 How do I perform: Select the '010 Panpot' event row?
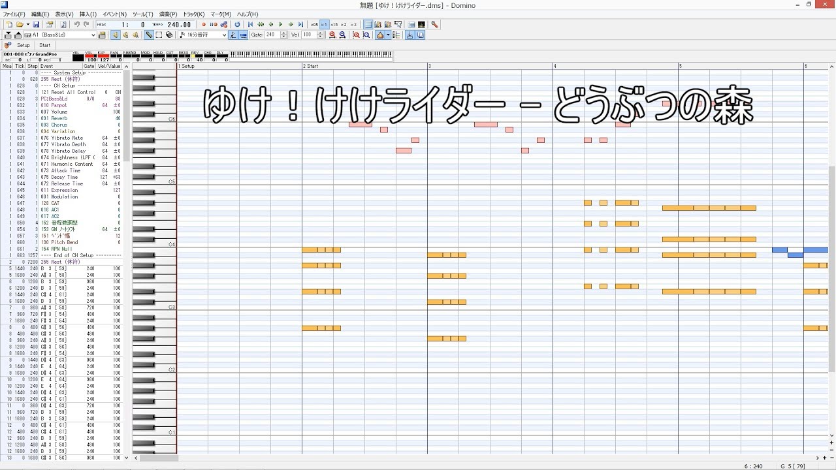coord(62,105)
